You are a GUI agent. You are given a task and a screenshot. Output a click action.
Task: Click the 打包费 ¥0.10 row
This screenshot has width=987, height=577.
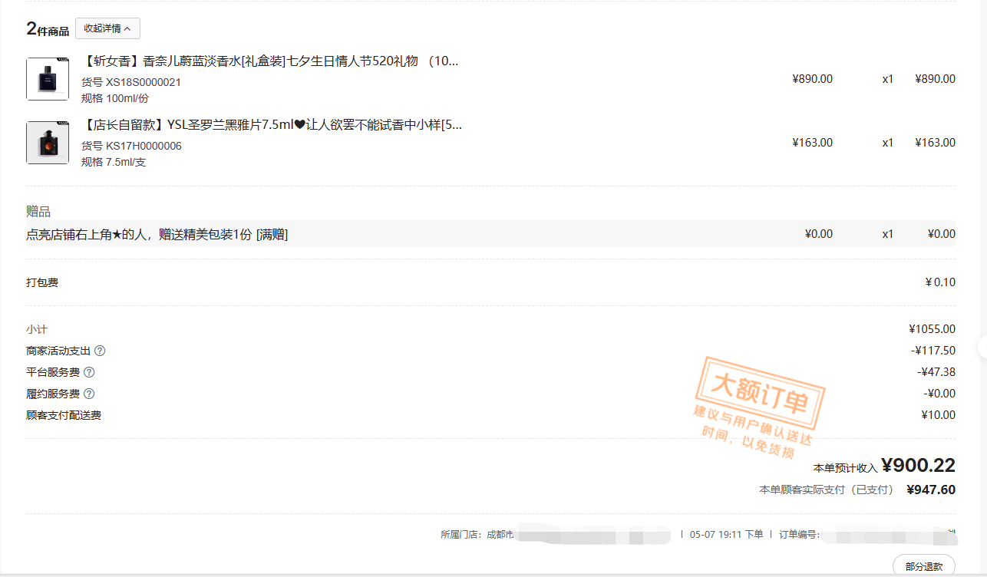click(x=490, y=282)
